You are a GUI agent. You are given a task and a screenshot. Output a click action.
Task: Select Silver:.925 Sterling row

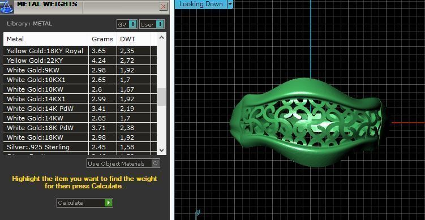point(80,147)
